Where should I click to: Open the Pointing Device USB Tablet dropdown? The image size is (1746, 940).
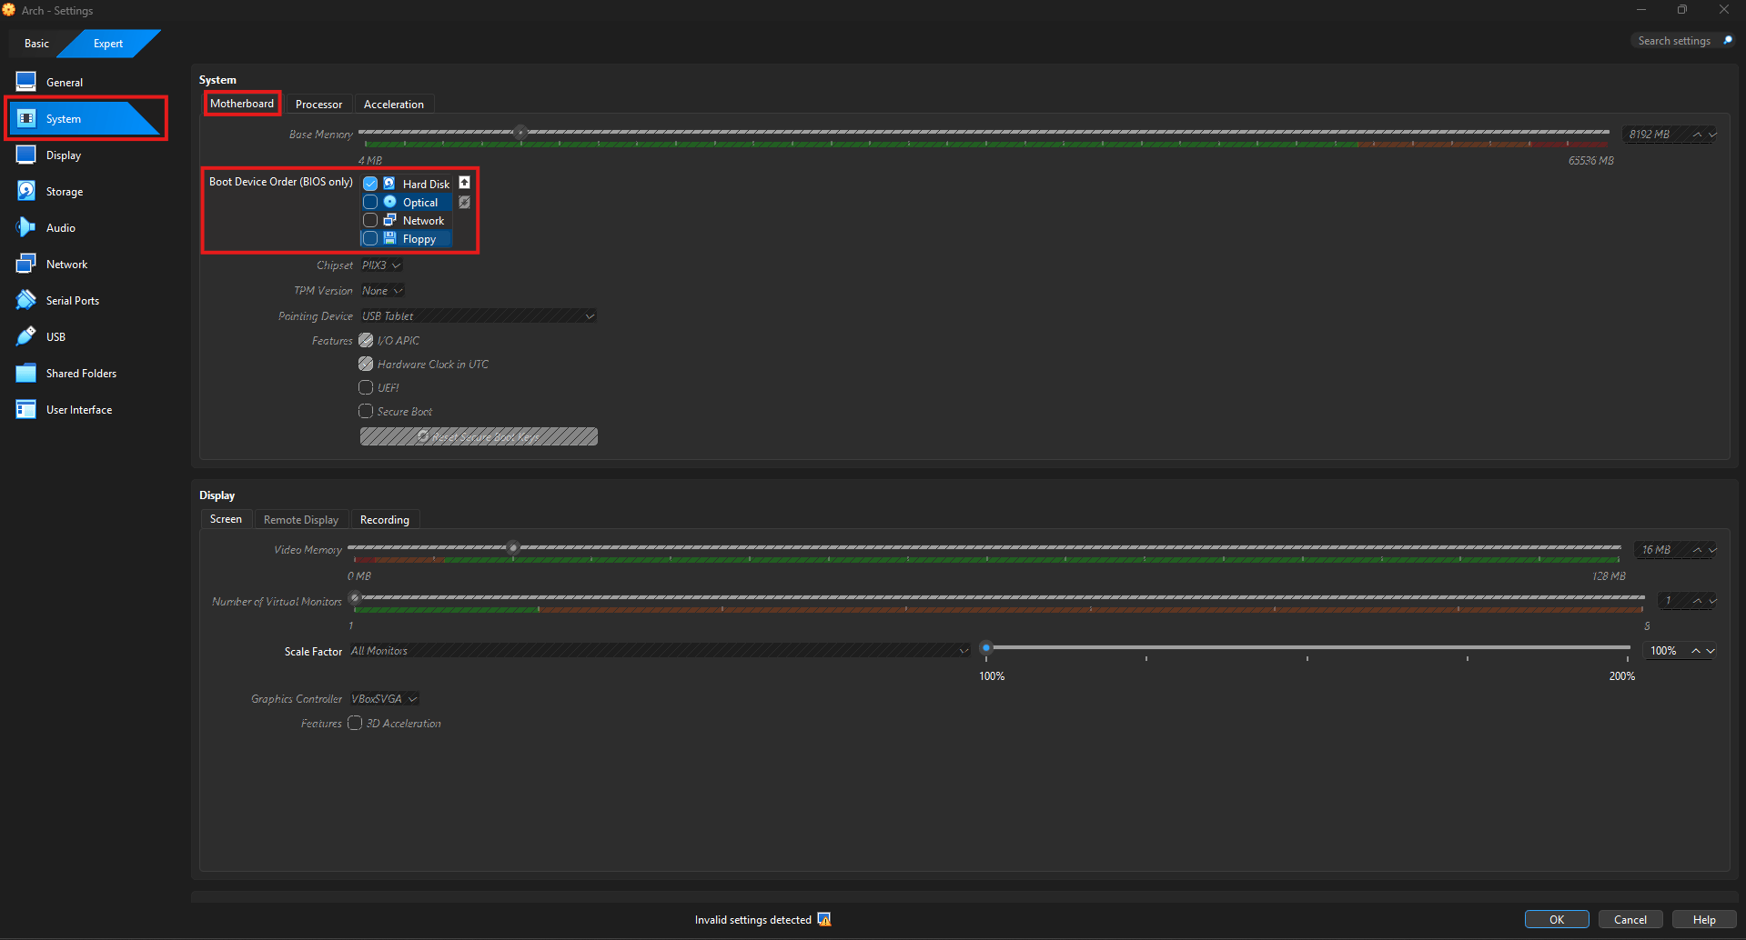point(479,316)
